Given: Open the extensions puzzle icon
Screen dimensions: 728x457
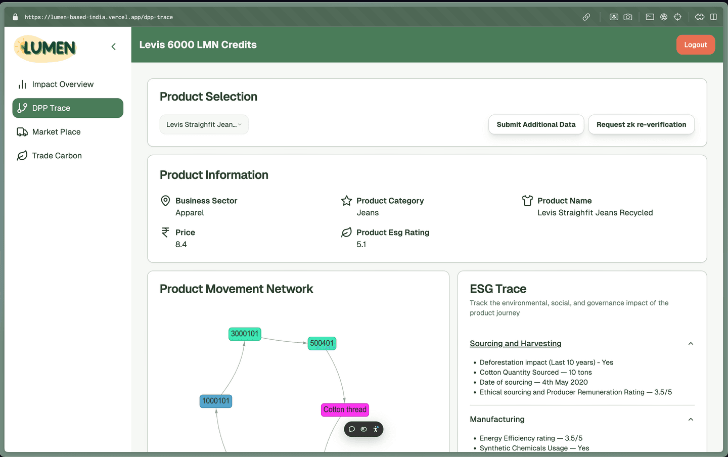Looking at the screenshot, I should [700, 17].
